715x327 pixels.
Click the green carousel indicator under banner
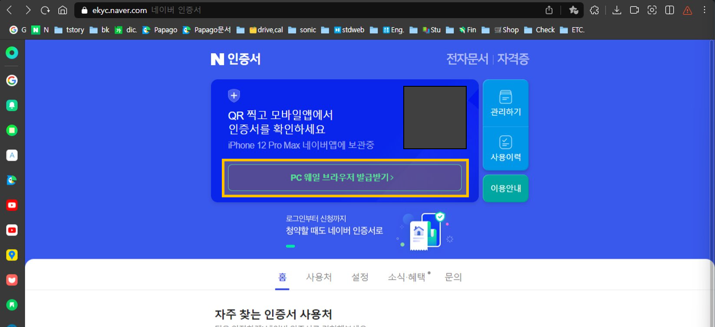click(290, 246)
